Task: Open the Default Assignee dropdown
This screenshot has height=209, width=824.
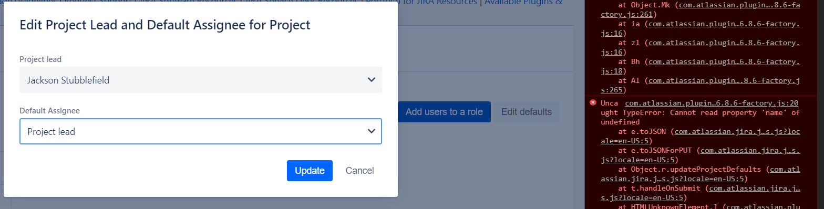Action: coord(201,131)
